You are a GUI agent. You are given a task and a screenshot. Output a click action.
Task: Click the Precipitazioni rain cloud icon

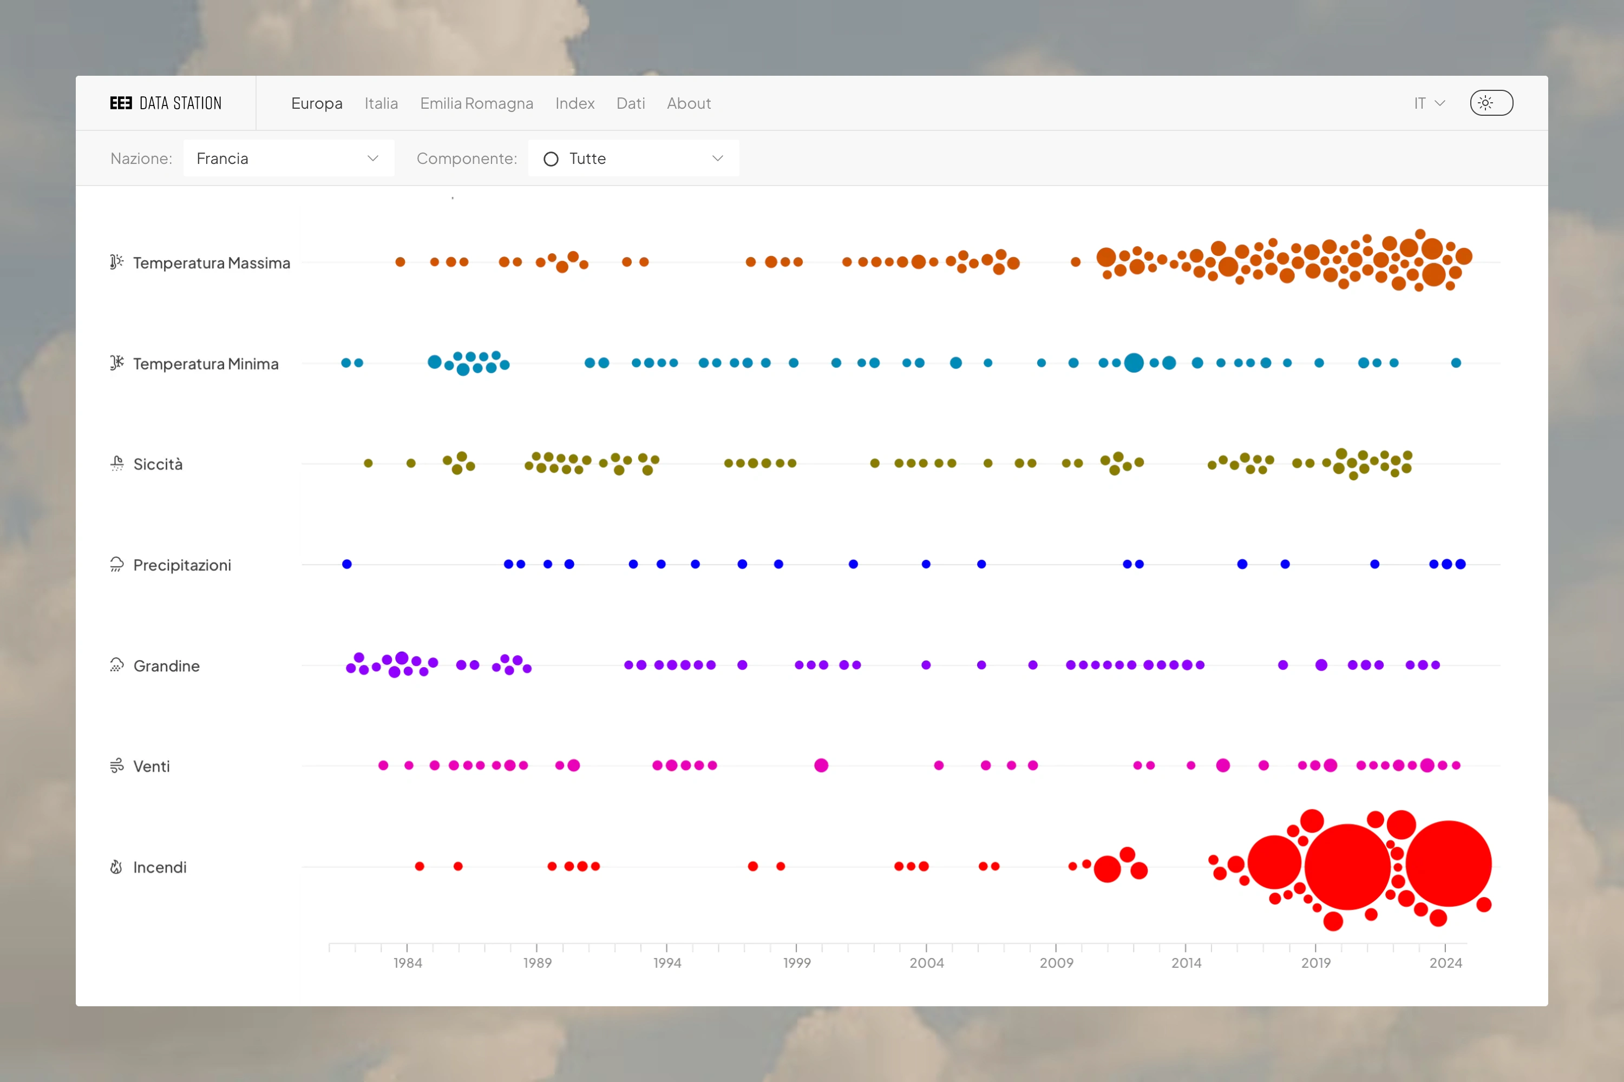coord(117,564)
